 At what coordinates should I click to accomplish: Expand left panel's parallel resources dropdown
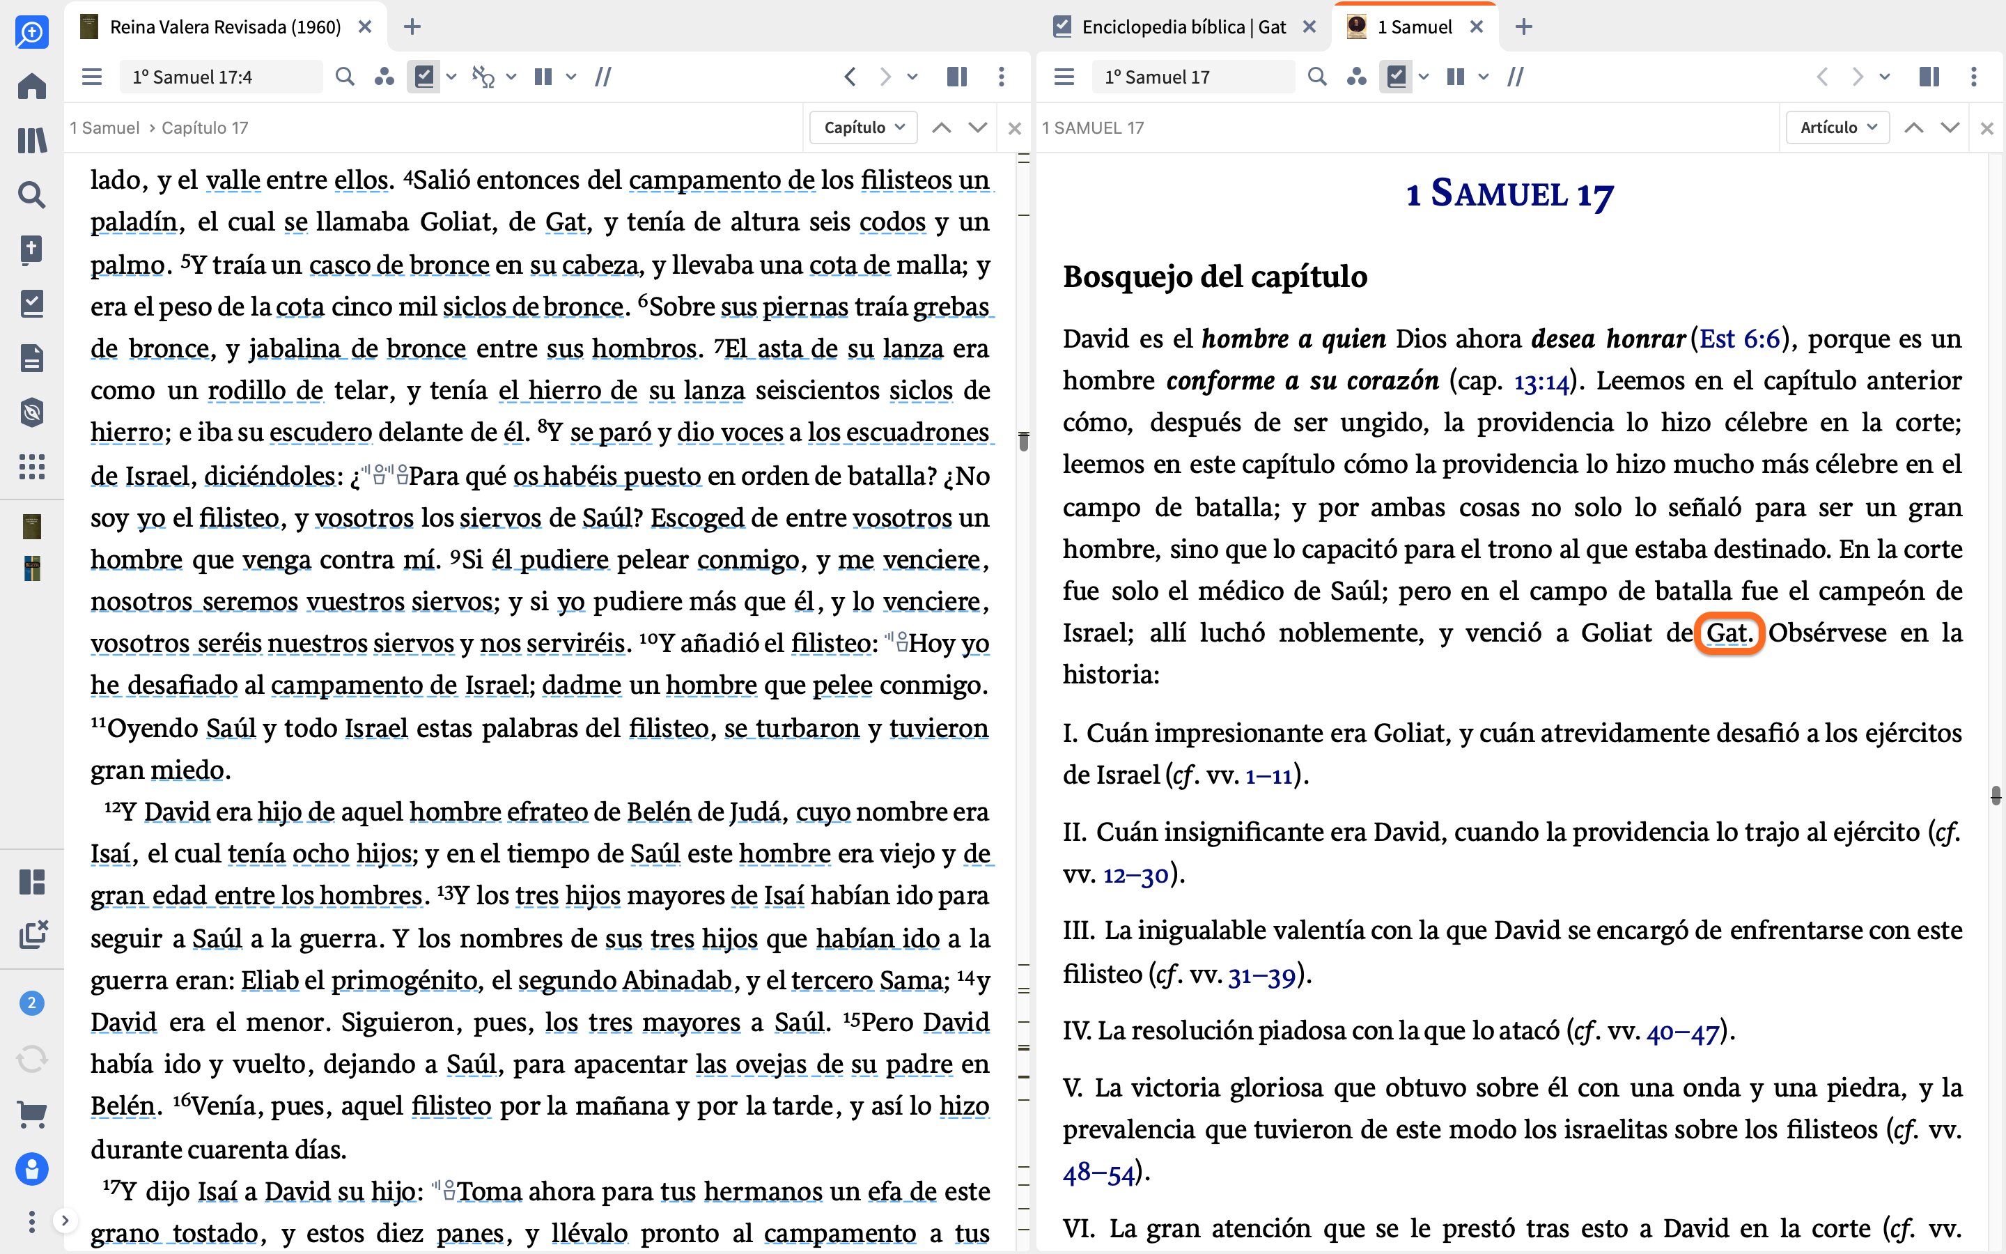571,77
